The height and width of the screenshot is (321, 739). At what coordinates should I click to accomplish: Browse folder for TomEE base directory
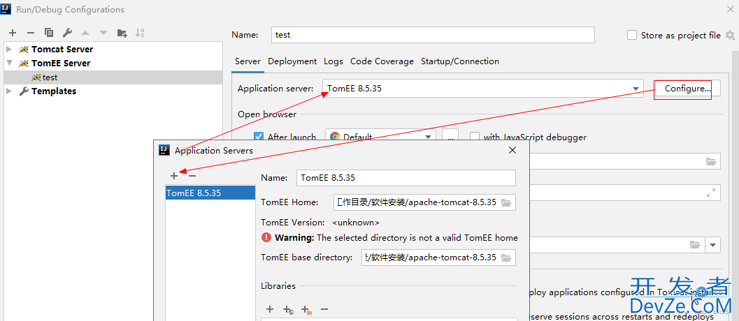click(505, 257)
